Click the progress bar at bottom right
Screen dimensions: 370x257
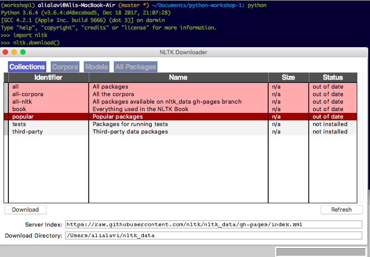click(x=321, y=252)
